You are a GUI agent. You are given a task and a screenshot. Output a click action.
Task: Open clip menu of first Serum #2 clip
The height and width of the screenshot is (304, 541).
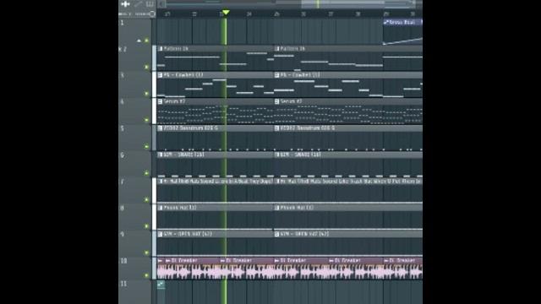point(160,101)
